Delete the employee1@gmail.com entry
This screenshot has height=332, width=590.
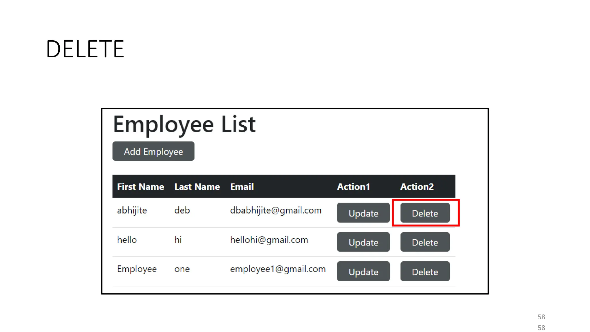point(425,271)
